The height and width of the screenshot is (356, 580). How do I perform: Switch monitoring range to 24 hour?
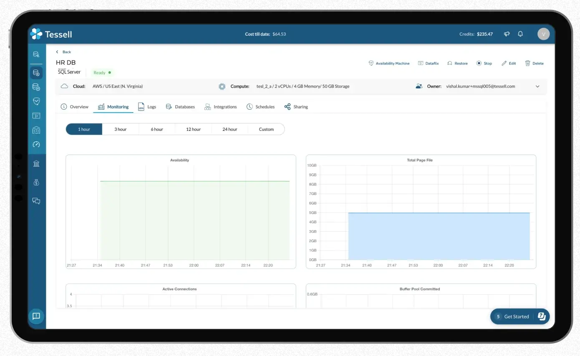pos(229,129)
